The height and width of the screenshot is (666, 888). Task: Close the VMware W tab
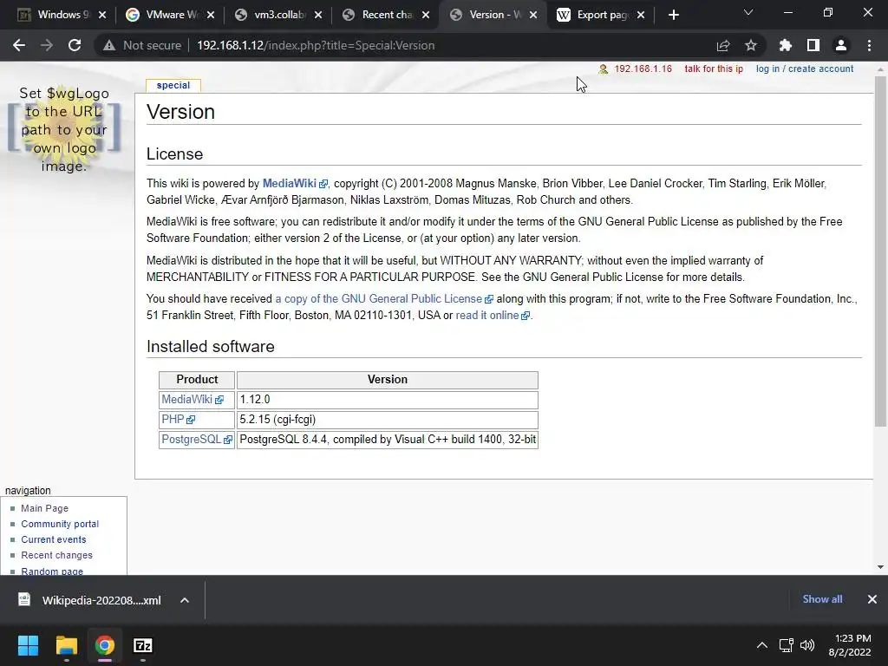point(210,16)
